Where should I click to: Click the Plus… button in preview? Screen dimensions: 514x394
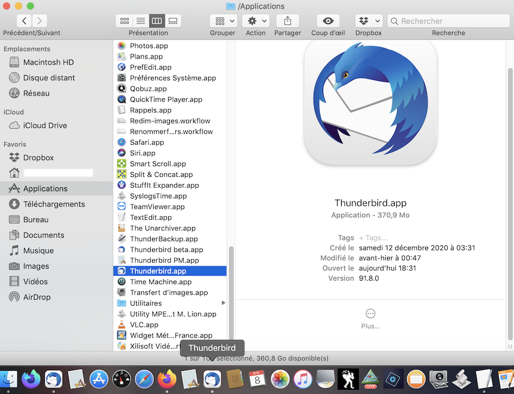point(370,319)
